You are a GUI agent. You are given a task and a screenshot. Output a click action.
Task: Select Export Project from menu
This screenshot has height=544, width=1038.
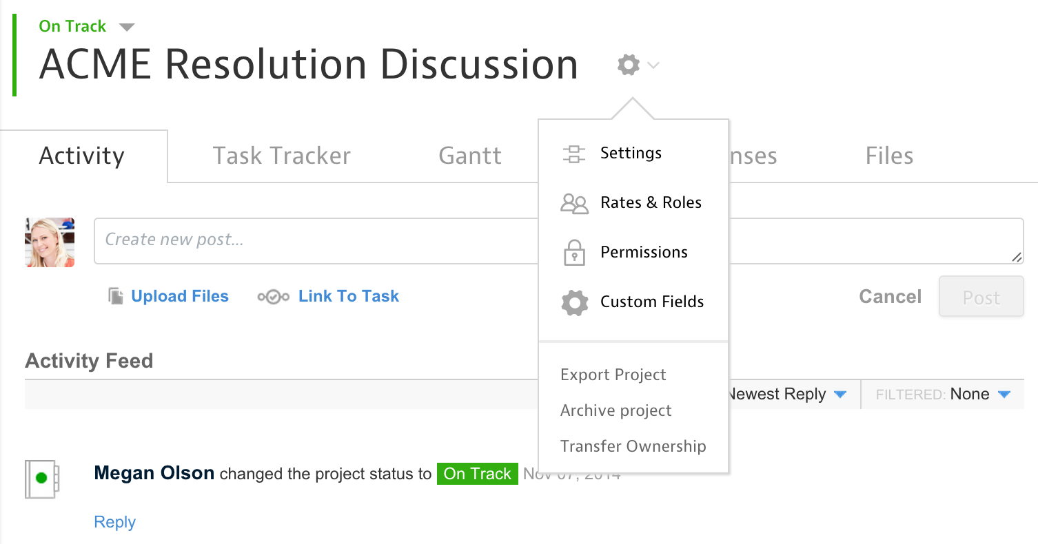click(613, 375)
